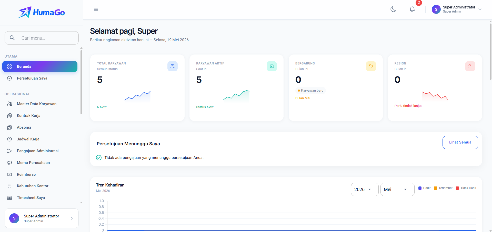Click the Karyawan Aktif green sparkline
Screen dimensions: 492x232
click(236, 96)
